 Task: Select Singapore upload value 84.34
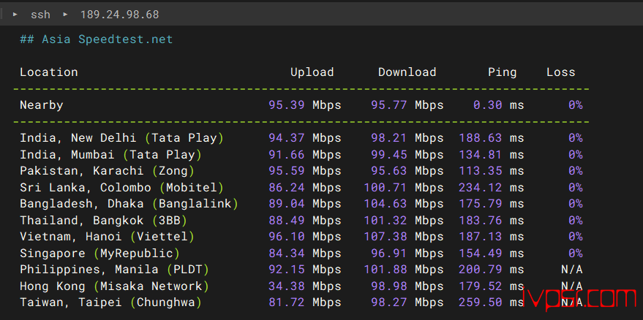[x=286, y=254]
